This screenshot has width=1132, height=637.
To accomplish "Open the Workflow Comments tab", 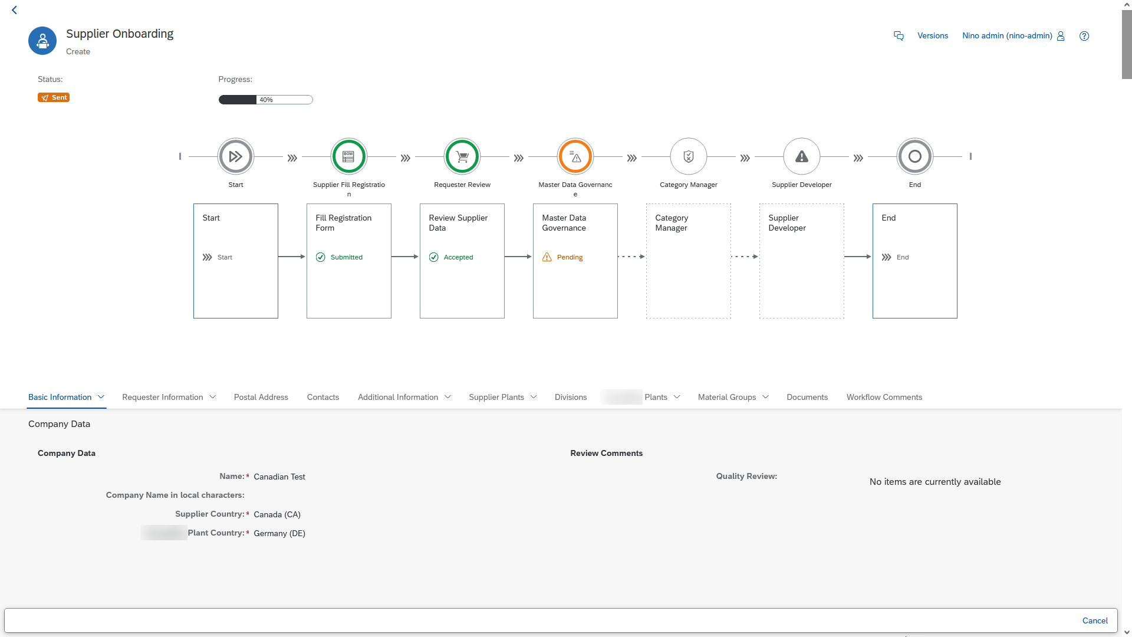I will (x=884, y=397).
